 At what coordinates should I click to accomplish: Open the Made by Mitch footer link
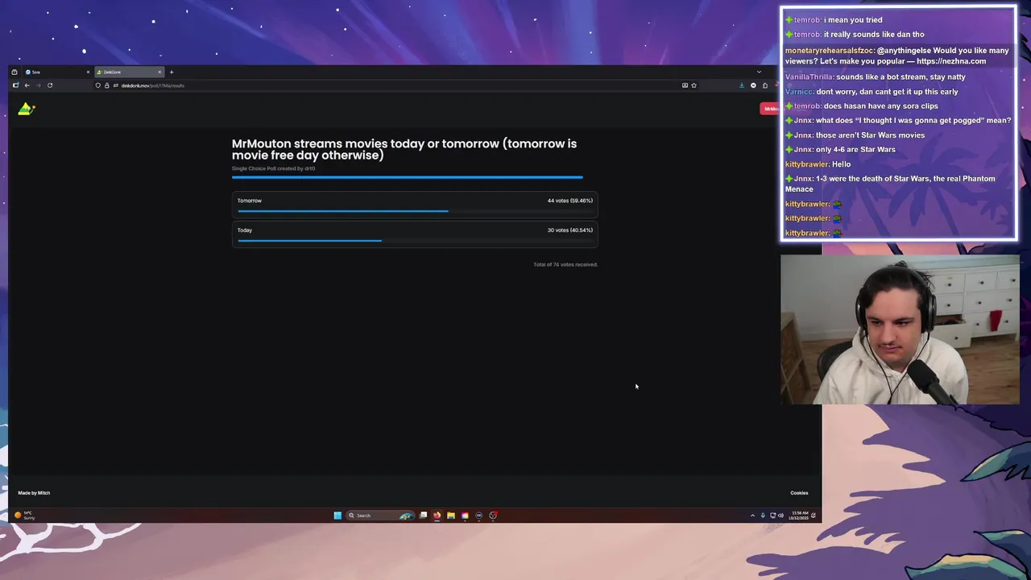coord(34,493)
